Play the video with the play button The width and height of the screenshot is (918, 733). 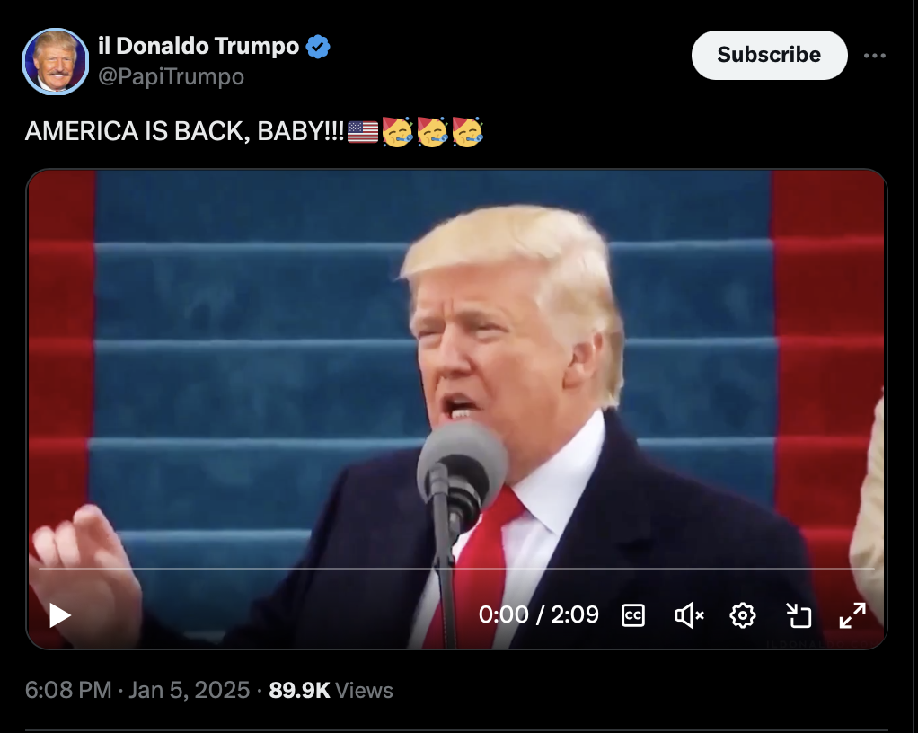pyautogui.click(x=59, y=615)
